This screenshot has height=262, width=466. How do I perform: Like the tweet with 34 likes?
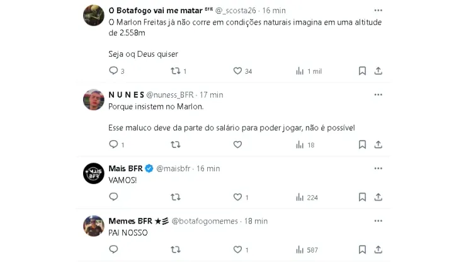[x=237, y=71]
